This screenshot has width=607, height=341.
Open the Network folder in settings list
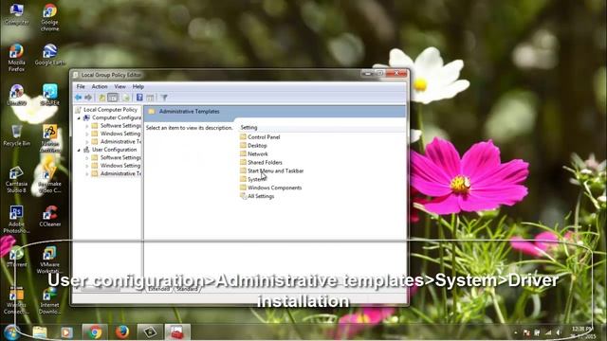pyautogui.click(x=257, y=153)
